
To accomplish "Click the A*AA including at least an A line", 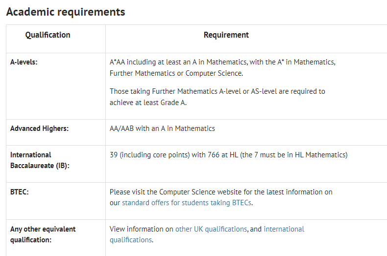I will pyautogui.click(x=222, y=62).
